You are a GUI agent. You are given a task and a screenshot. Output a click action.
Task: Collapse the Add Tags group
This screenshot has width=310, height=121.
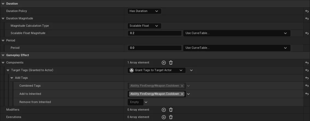point(12,78)
